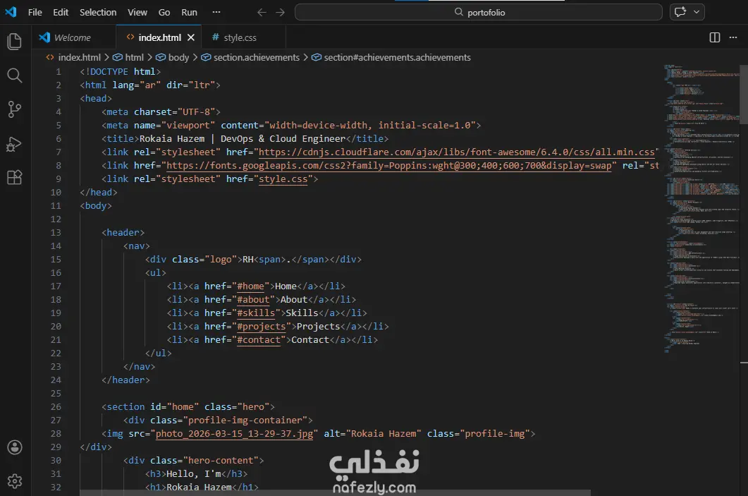This screenshot has width=748, height=496.
Task: Follow the style.css href link
Action: click(x=283, y=179)
